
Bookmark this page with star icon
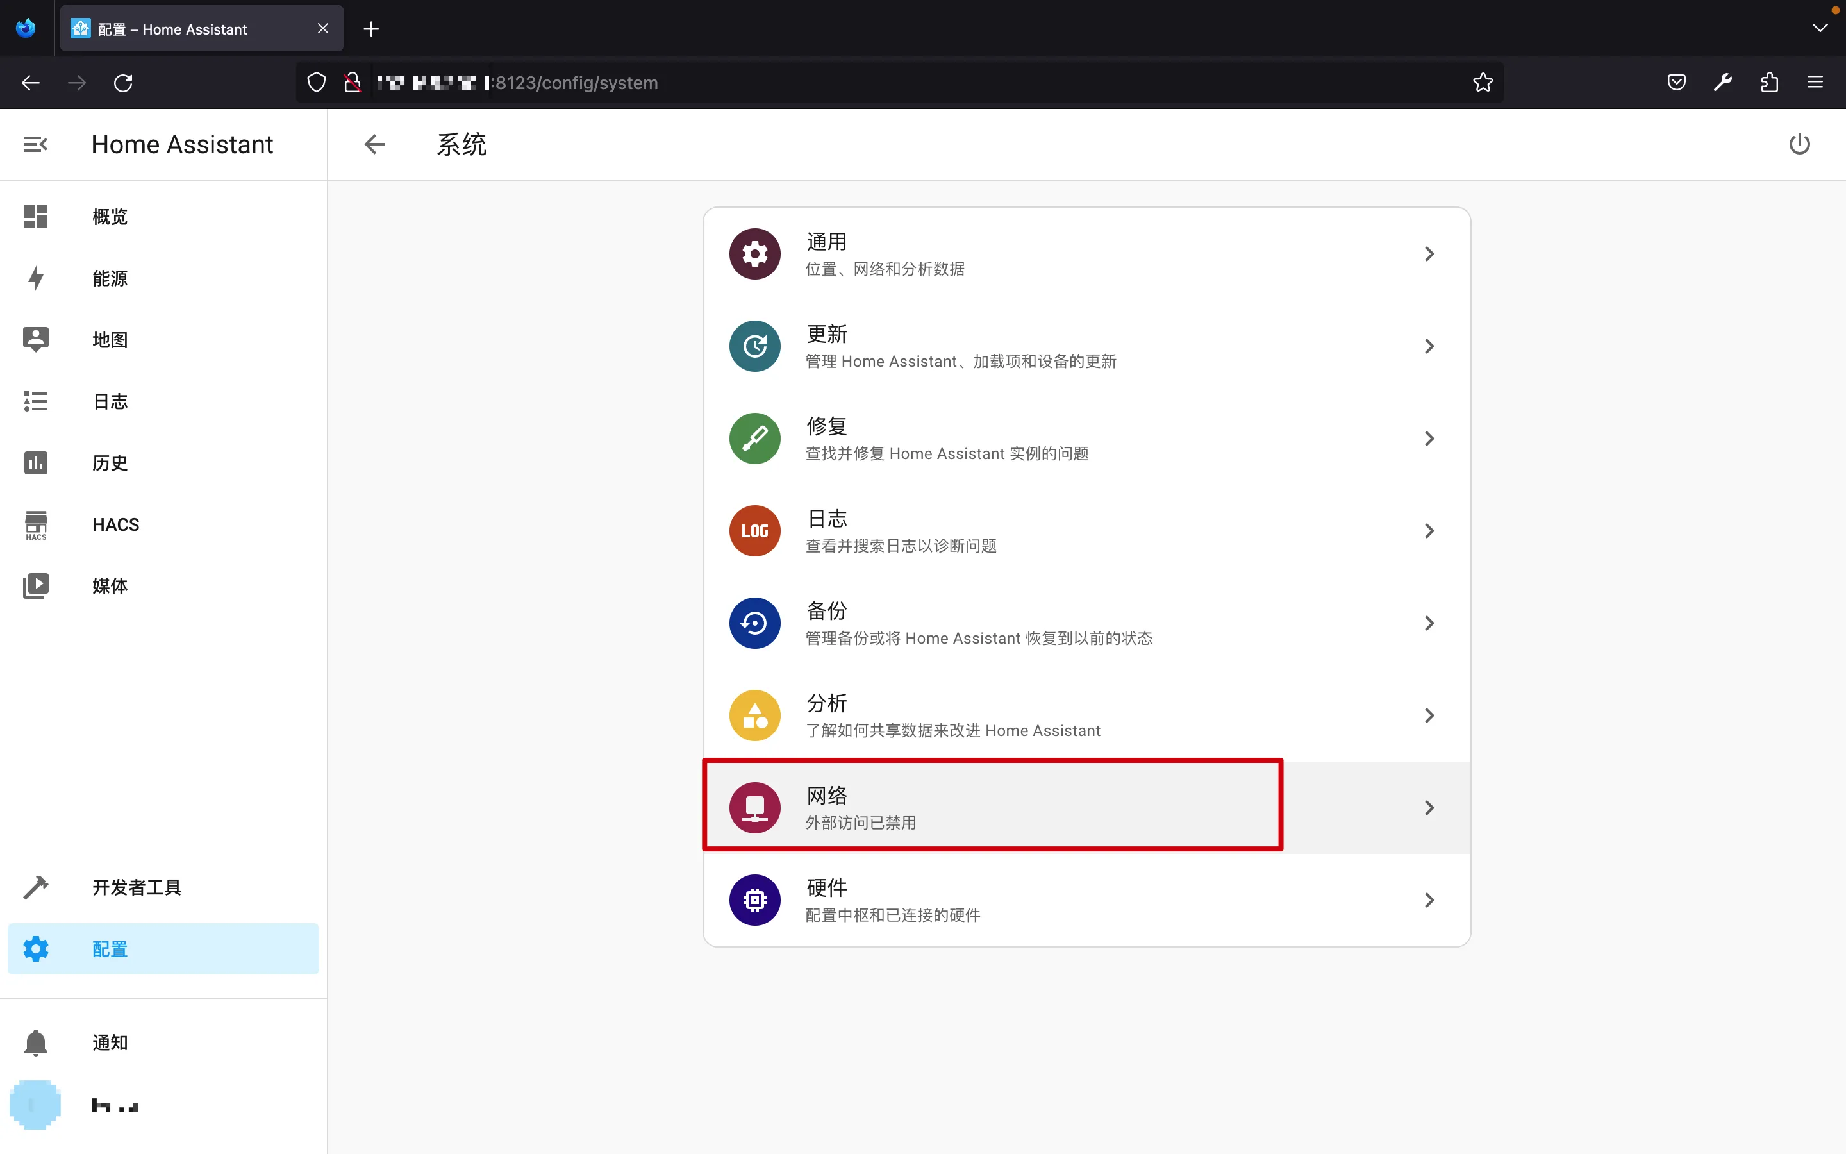point(1483,83)
